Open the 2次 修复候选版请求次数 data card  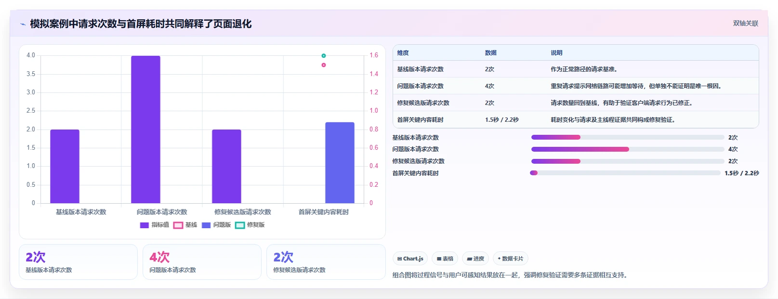[326, 262]
